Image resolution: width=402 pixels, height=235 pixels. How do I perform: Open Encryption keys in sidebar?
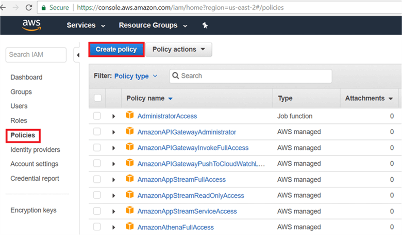click(33, 210)
